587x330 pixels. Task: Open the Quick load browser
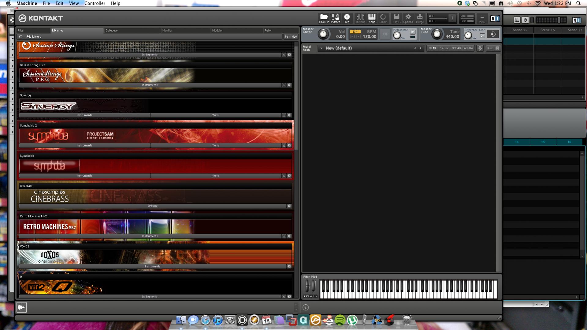click(x=383, y=18)
